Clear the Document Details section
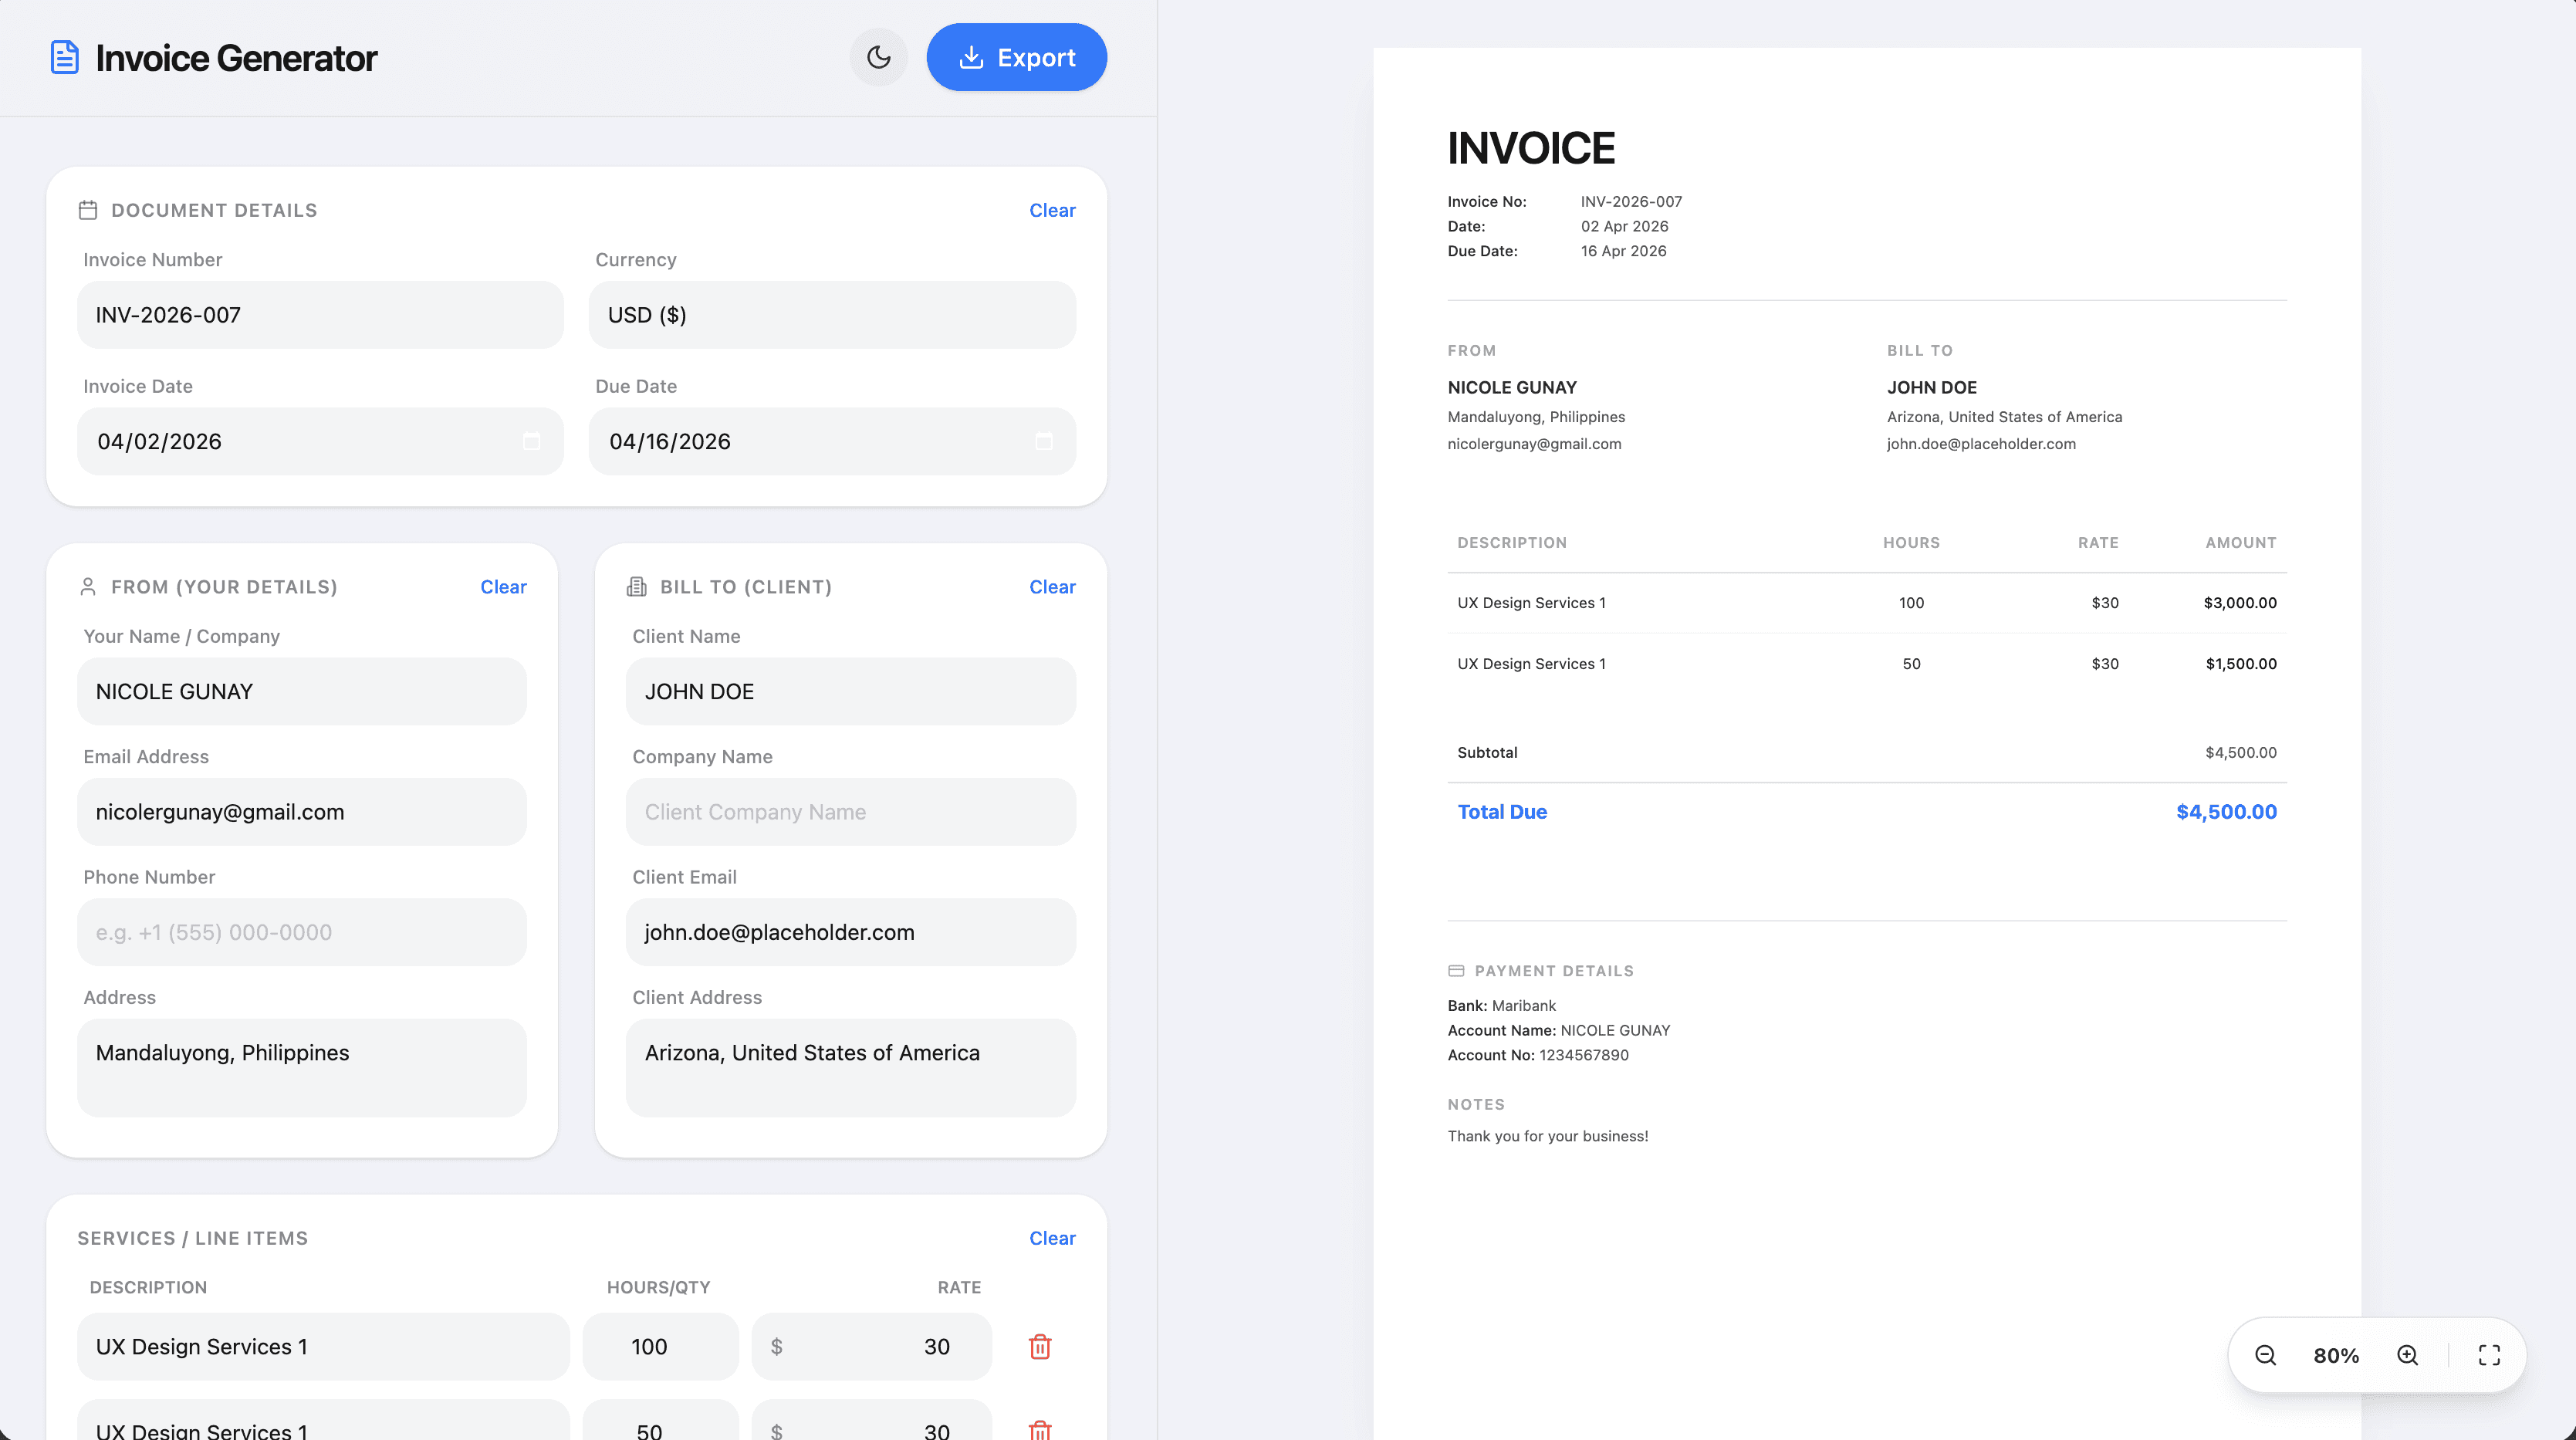Image resolution: width=2576 pixels, height=1440 pixels. (x=1052, y=210)
